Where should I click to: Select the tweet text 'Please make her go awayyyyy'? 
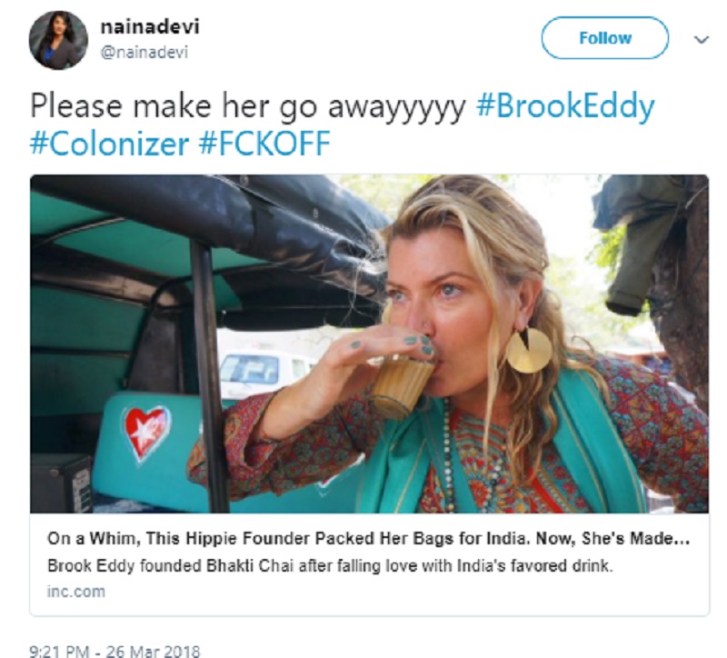point(248,106)
